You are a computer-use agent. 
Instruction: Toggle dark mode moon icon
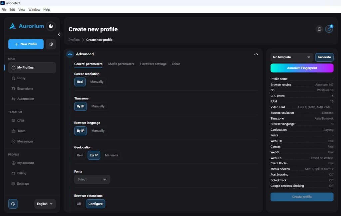click(51, 26)
